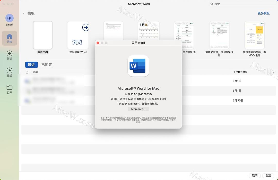Select the 空白文档 template
This screenshot has width=278, height=180.
(x=43, y=37)
